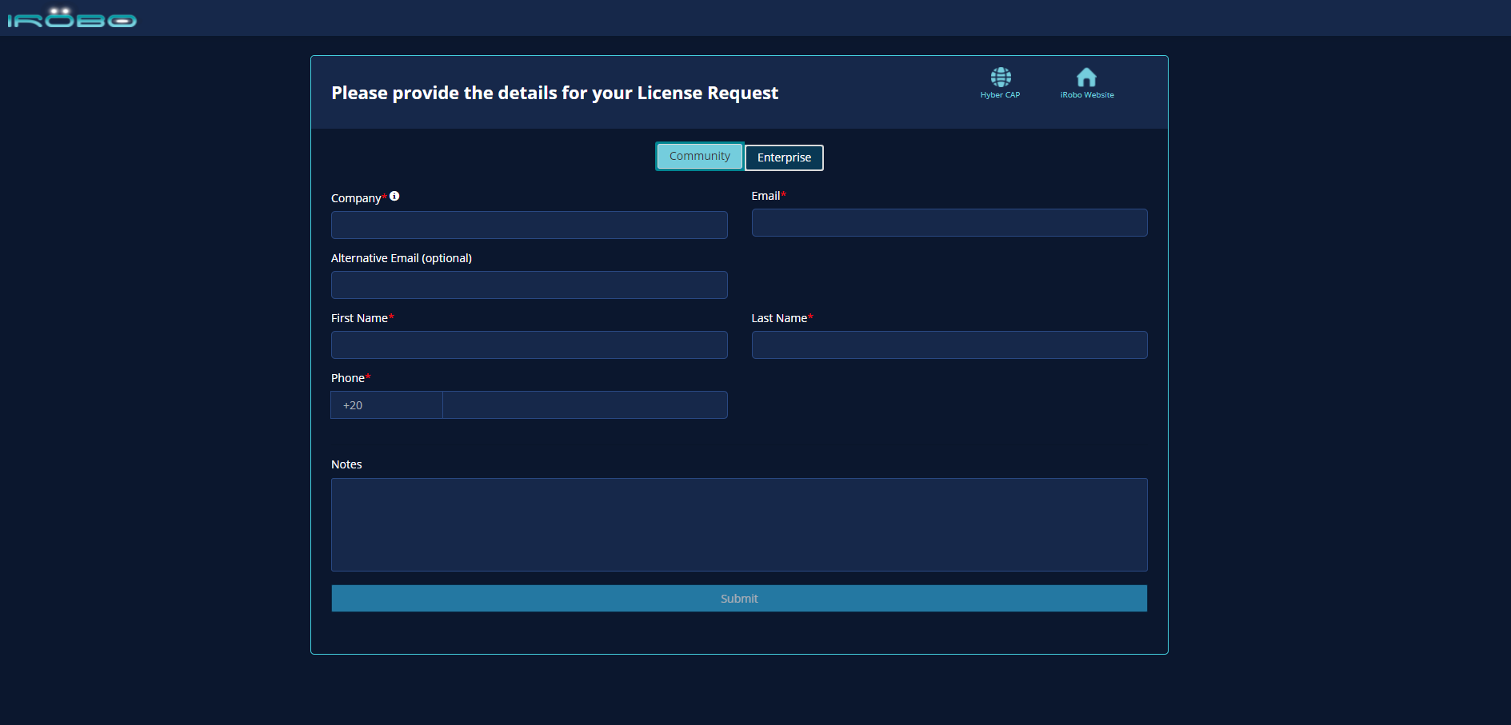Open the +20 phone country code selector
Viewport: 1511px width, 725px height.
386,405
